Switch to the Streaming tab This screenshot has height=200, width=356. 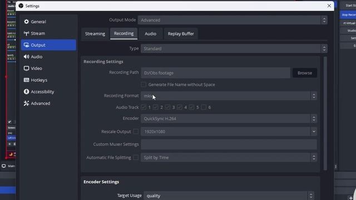coord(95,34)
